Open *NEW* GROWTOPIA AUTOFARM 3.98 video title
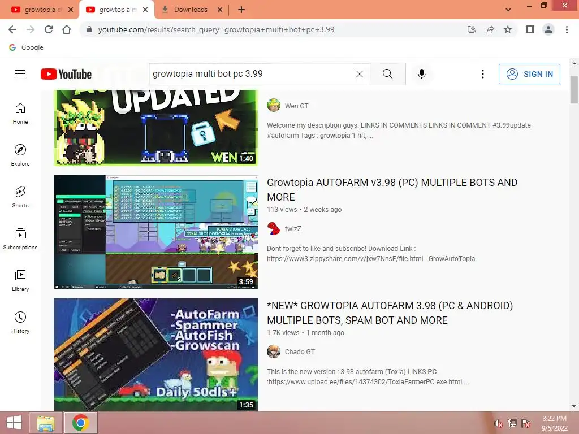579x434 pixels. tap(390, 313)
